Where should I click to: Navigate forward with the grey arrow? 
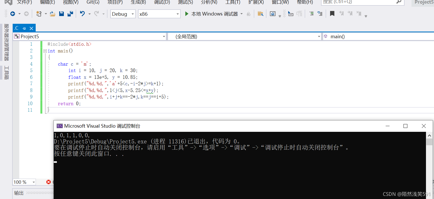pos(26,14)
